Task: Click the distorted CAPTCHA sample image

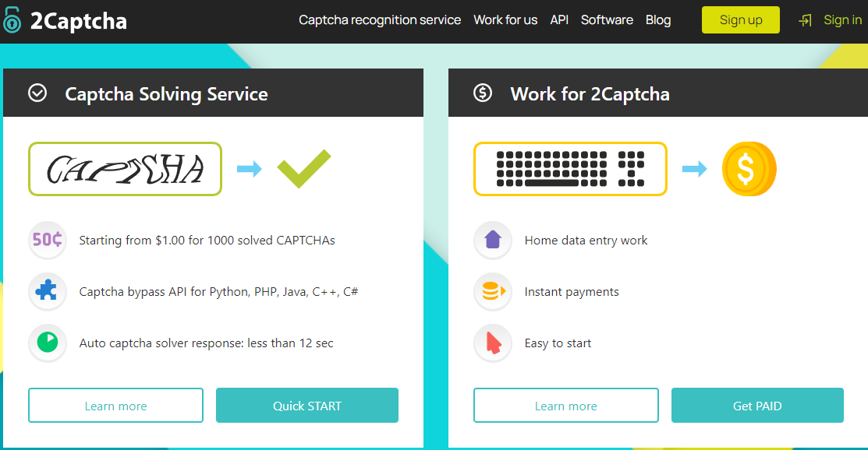Action: pyautogui.click(x=126, y=168)
